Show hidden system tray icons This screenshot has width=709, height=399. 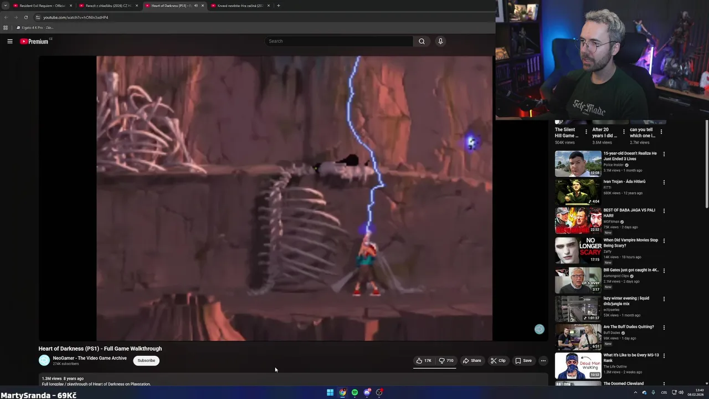[x=635, y=392]
